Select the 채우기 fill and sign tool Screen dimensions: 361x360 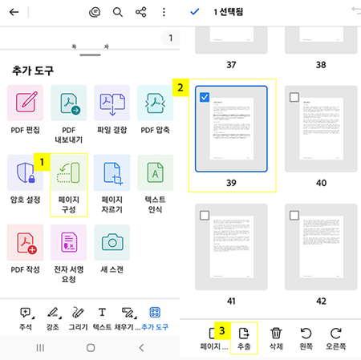click(128, 319)
